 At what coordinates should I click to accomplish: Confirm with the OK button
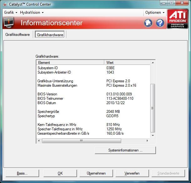point(60,173)
